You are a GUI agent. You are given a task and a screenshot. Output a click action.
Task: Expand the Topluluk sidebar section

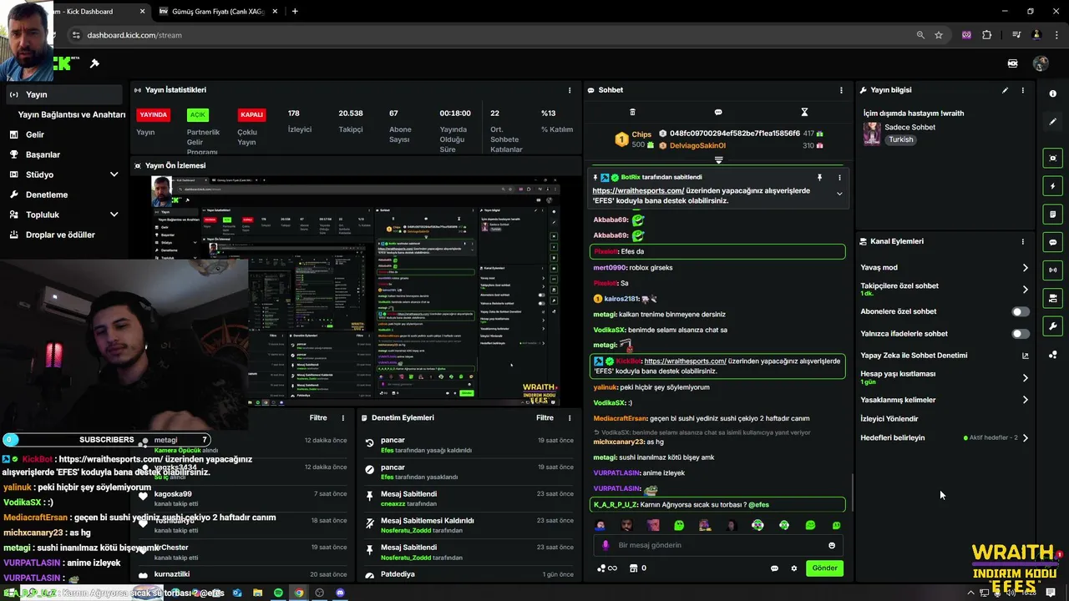click(x=114, y=215)
